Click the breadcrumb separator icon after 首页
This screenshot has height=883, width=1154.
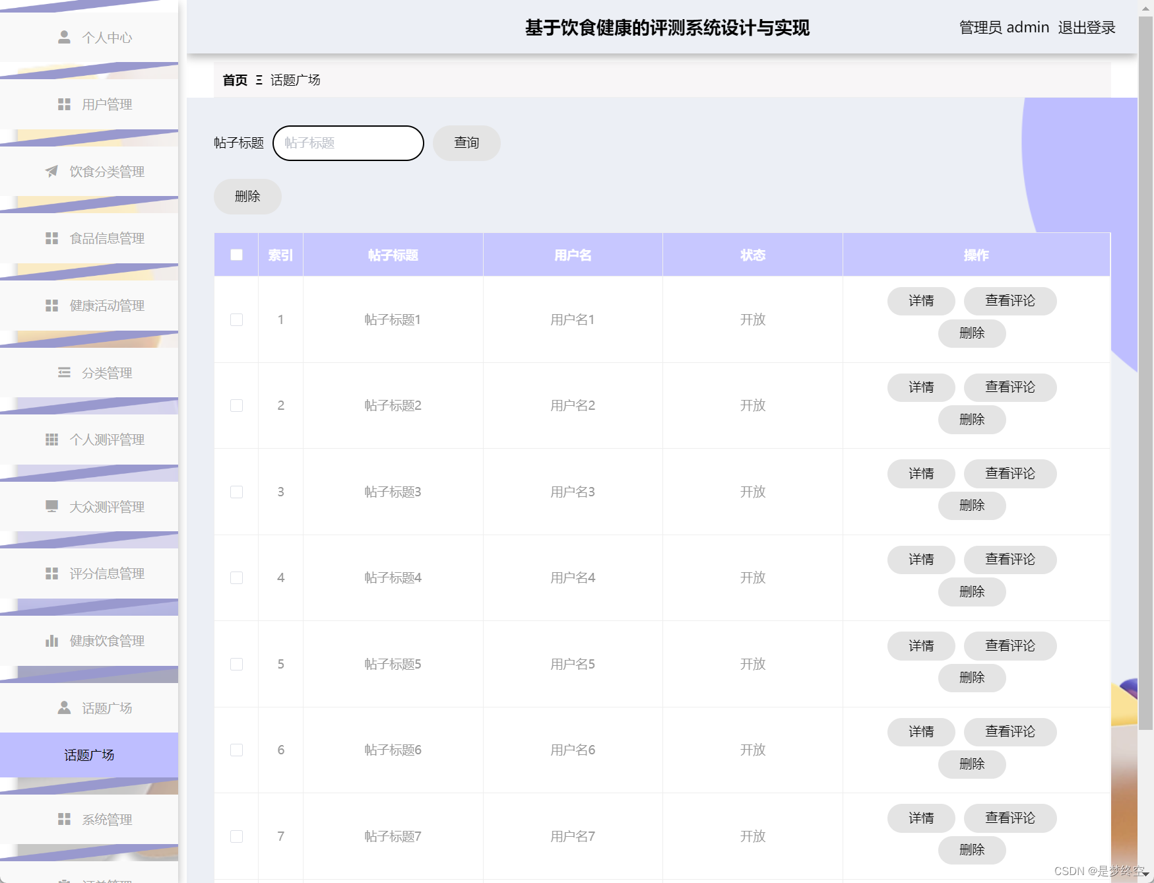(259, 80)
